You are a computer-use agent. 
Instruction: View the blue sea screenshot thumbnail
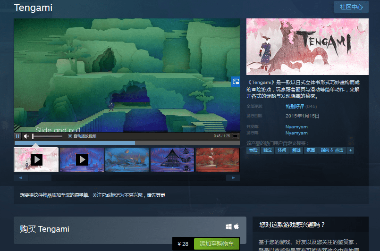(x=127, y=160)
